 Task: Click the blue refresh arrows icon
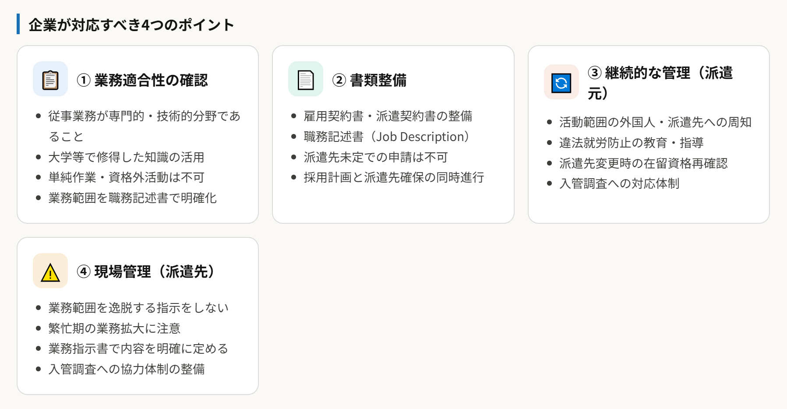click(x=561, y=82)
